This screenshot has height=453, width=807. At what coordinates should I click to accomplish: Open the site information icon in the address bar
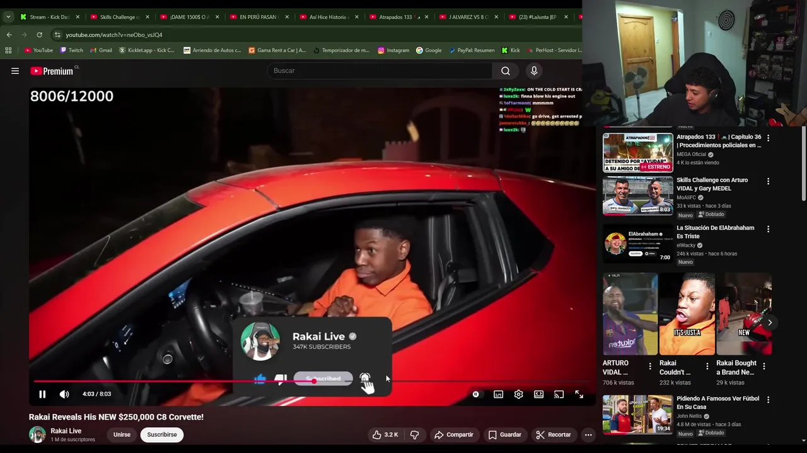[57, 35]
